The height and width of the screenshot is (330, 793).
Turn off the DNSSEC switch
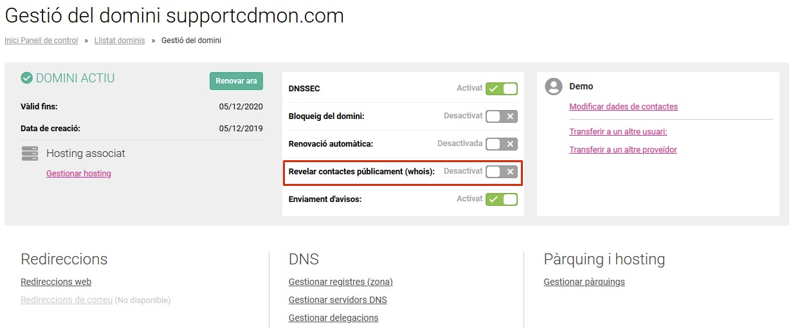(x=502, y=89)
